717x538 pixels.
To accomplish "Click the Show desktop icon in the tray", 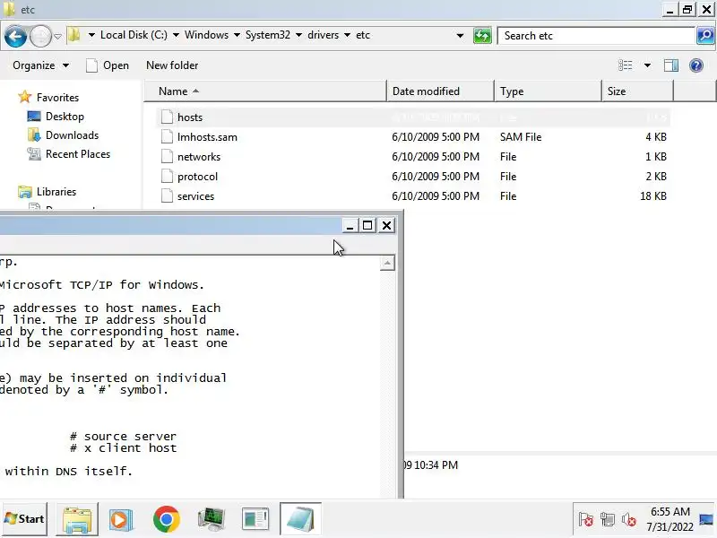I will 706,519.
